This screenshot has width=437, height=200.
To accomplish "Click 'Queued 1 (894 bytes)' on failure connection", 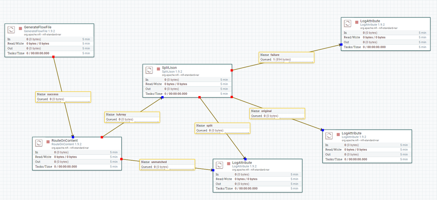I will pyautogui.click(x=275, y=60).
